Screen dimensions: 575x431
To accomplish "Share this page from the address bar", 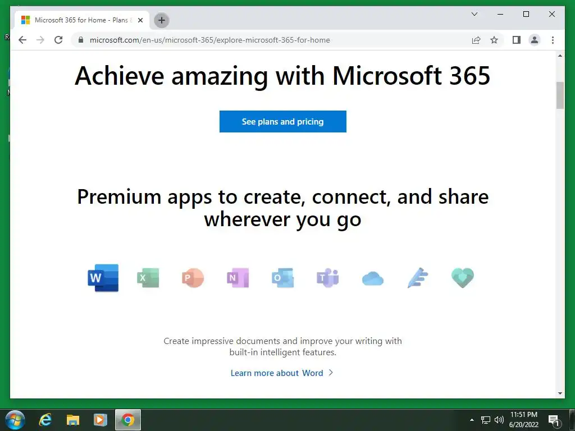I will click(x=476, y=40).
